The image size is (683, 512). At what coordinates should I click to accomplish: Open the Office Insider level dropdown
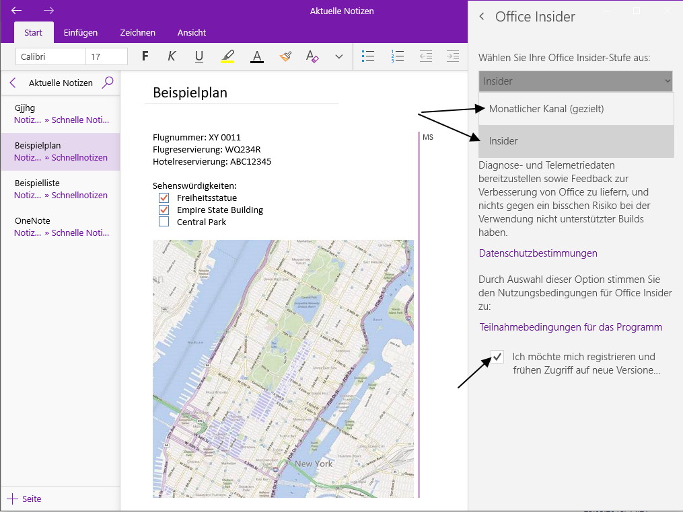pos(575,81)
